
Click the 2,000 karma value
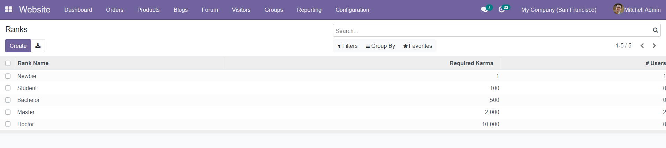(492, 112)
